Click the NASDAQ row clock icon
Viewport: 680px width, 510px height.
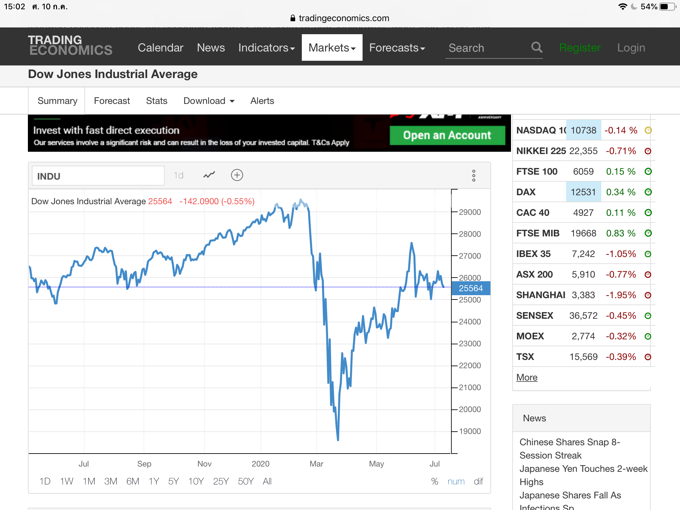(648, 130)
